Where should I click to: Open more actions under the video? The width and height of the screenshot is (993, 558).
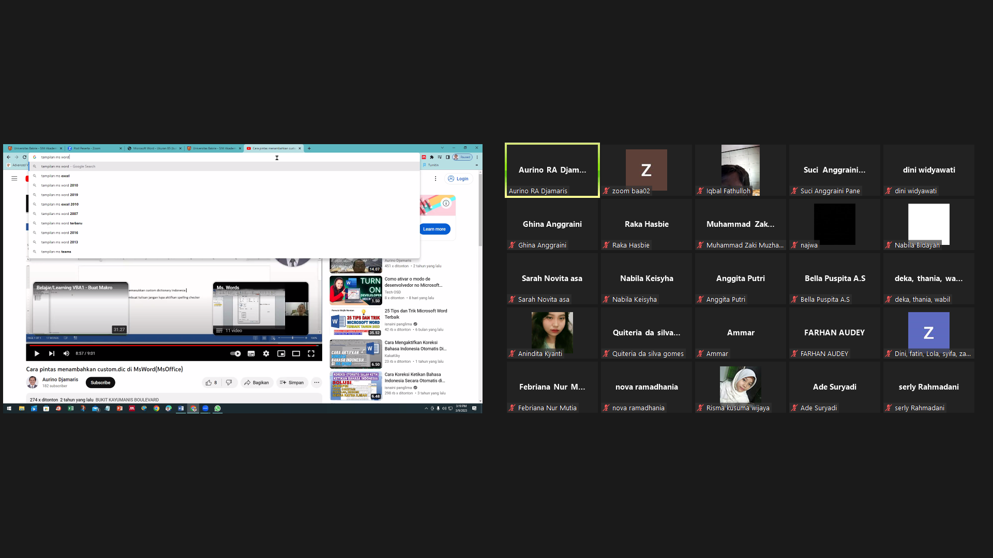(x=317, y=383)
